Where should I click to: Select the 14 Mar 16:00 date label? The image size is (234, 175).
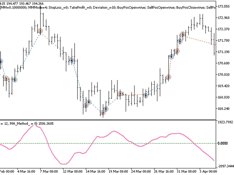(x=96, y=171)
